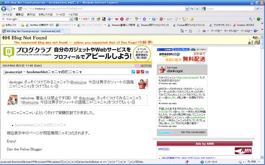Viewport: 265px width, 165px height.
Task: Click the Google search box at top right
Action: click(x=228, y=9)
